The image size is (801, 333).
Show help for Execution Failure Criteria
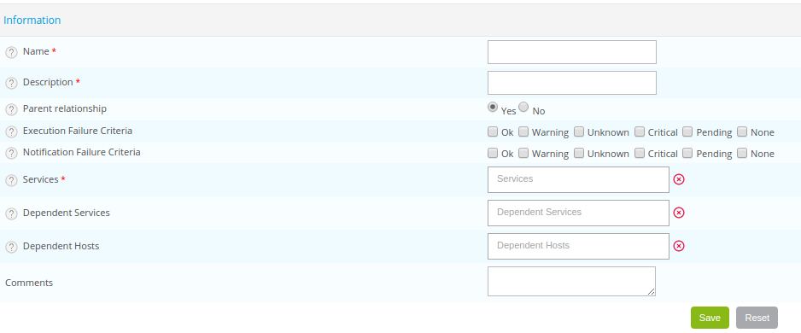pyautogui.click(x=11, y=131)
